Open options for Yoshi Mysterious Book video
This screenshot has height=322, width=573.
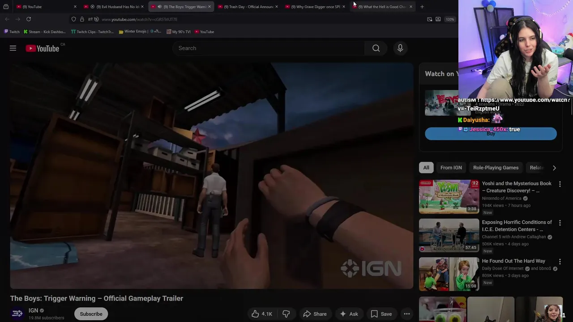(560, 184)
